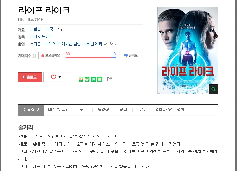Click the red 다운로드 button
This screenshot has height=171, width=237.
[x=30, y=77]
